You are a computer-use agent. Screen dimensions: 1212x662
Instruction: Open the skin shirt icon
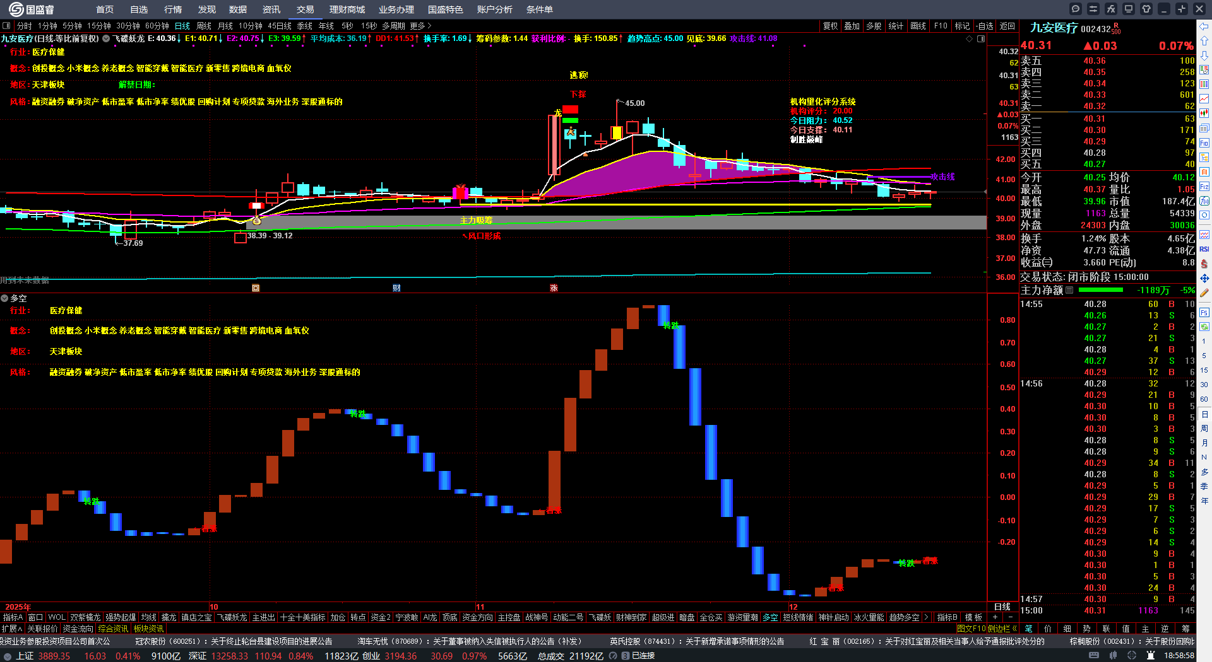(1146, 9)
